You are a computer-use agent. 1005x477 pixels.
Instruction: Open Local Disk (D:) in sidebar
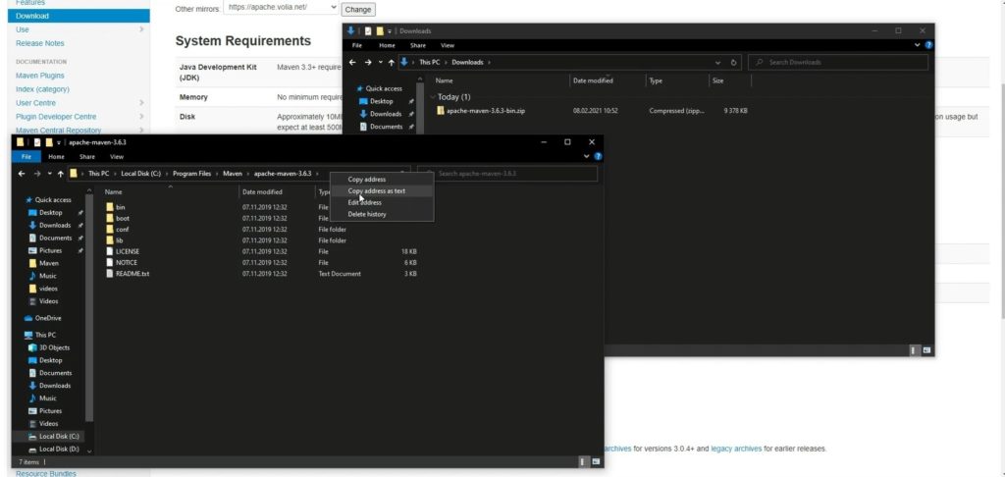tap(53, 450)
